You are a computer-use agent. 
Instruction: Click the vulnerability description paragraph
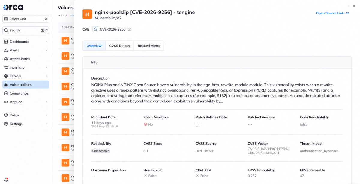[x=216, y=93]
